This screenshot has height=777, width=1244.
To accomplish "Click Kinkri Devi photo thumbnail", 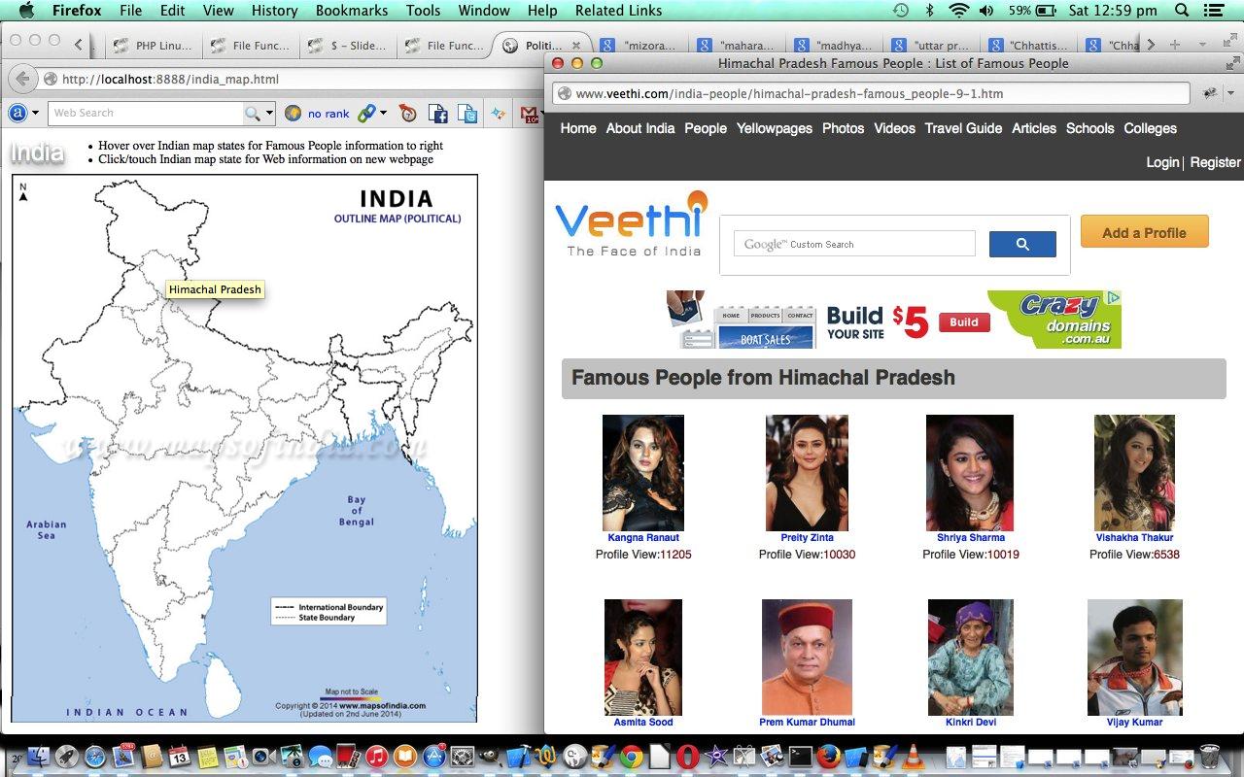I will [970, 657].
